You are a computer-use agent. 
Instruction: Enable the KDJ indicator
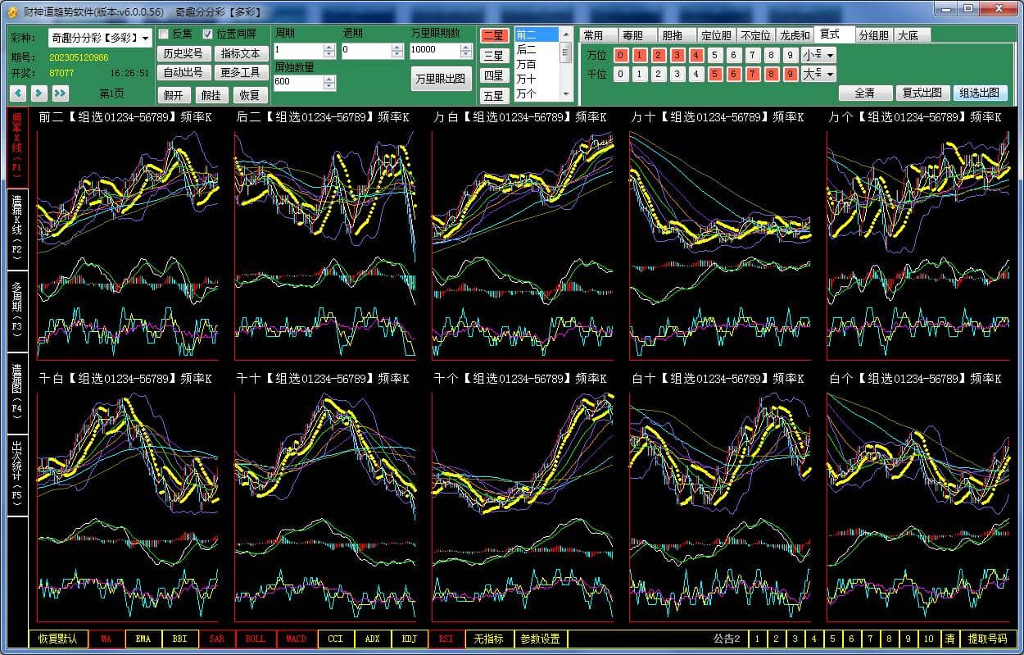tap(409, 639)
